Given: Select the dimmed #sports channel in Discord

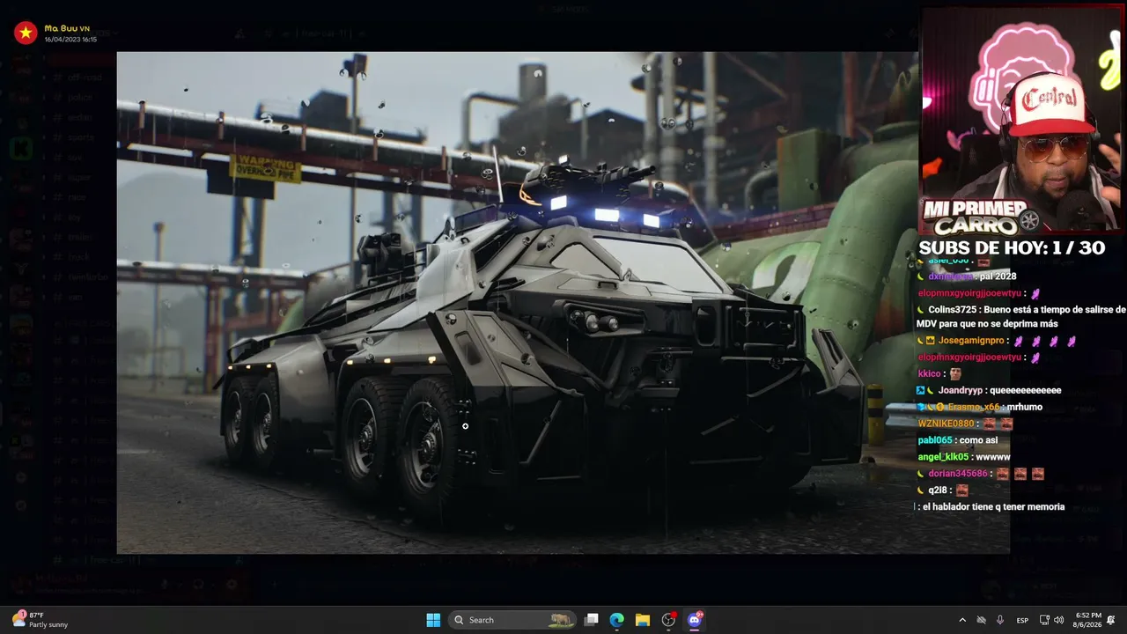Looking at the screenshot, I should tap(81, 137).
